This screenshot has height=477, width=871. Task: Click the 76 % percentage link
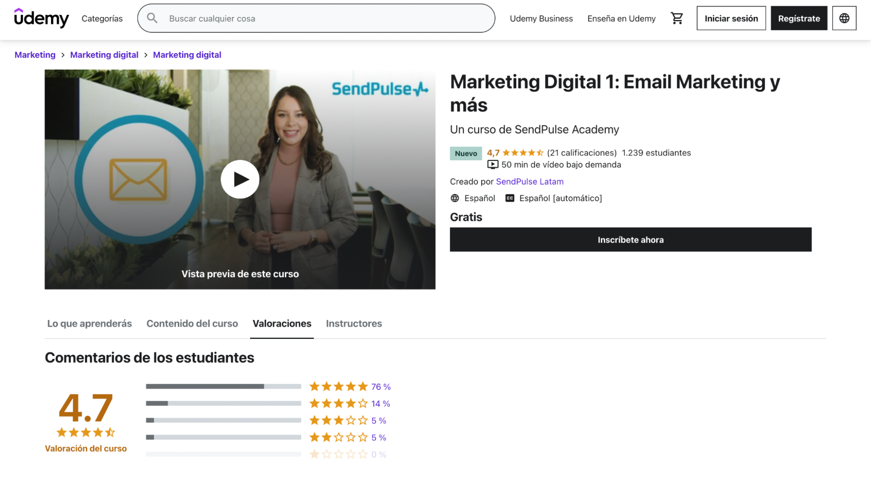pyautogui.click(x=381, y=387)
